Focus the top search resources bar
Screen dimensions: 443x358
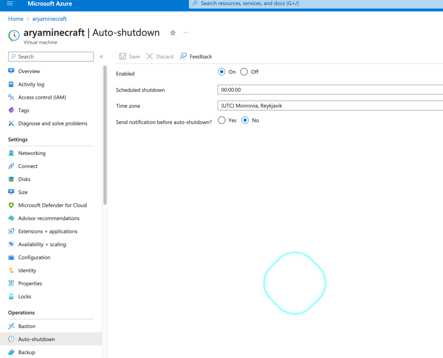316,3
